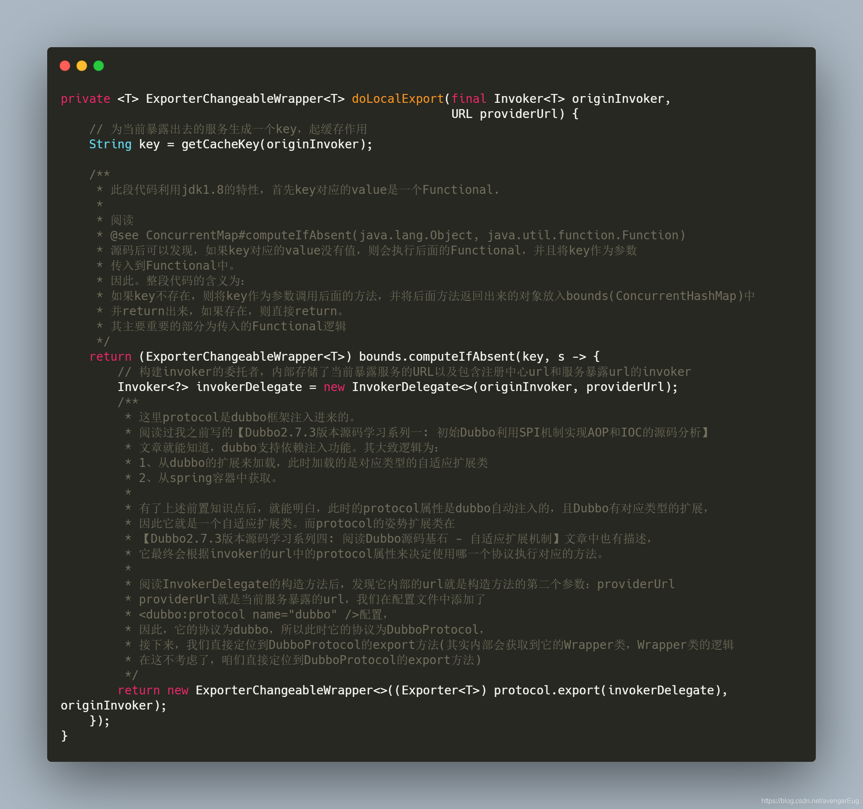Image resolution: width=863 pixels, height=809 pixels.
Task: Click the yellow minimize dot
Action: click(x=82, y=66)
